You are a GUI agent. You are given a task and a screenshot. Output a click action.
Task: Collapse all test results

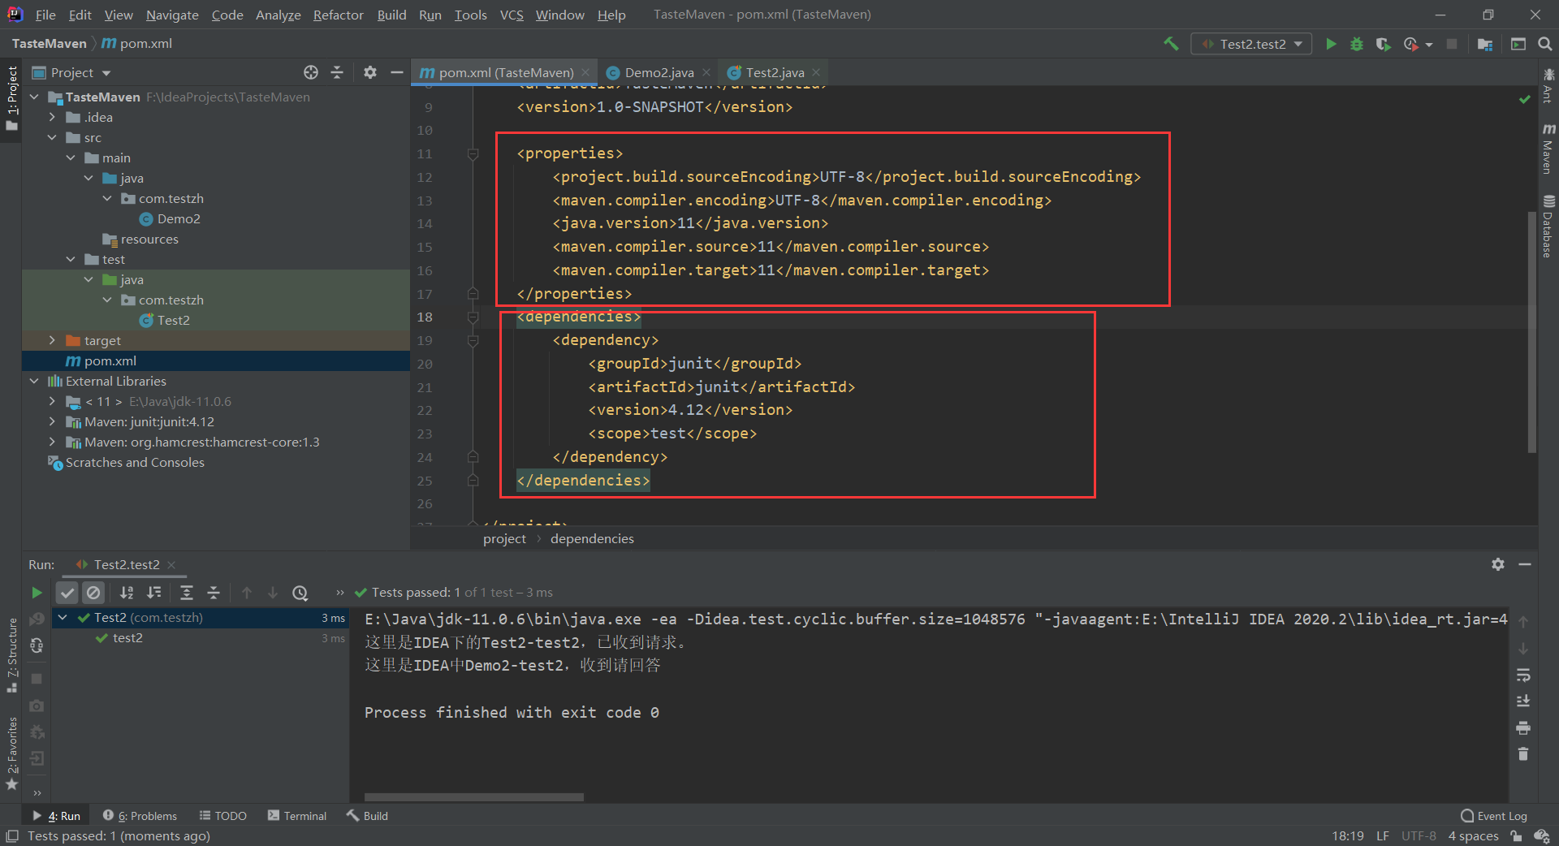pyautogui.click(x=214, y=593)
